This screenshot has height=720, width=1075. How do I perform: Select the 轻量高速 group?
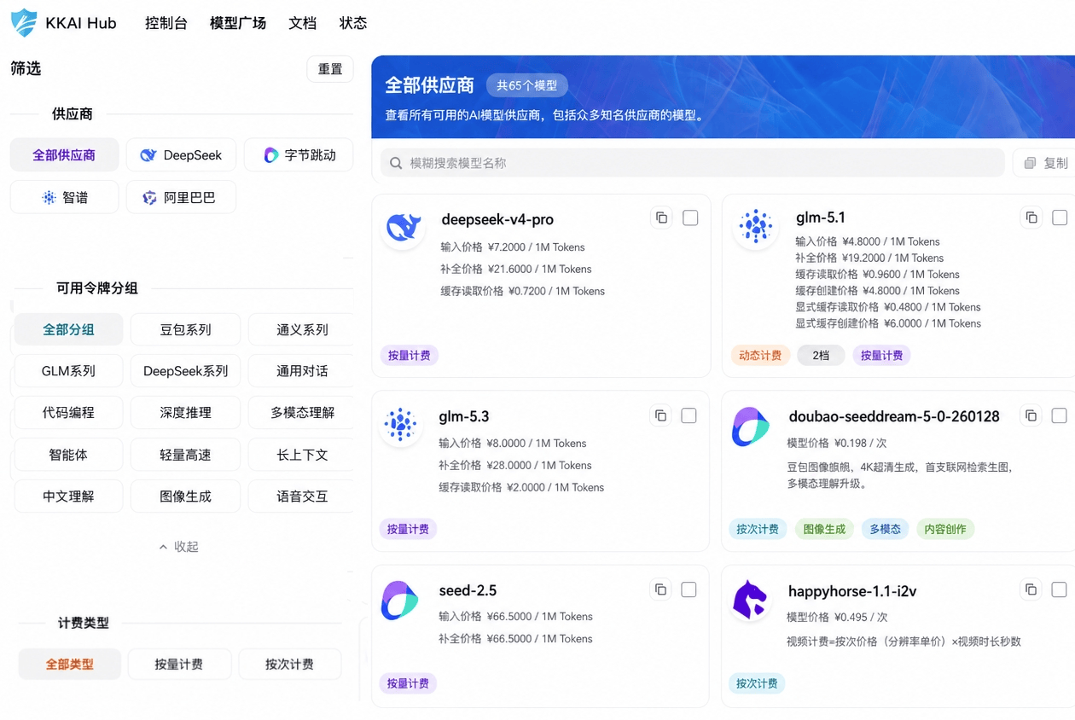[x=185, y=455]
